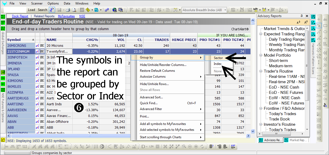Choose Sector in Group by submenu
329x155 pixels.
pyautogui.click(x=218, y=58)
